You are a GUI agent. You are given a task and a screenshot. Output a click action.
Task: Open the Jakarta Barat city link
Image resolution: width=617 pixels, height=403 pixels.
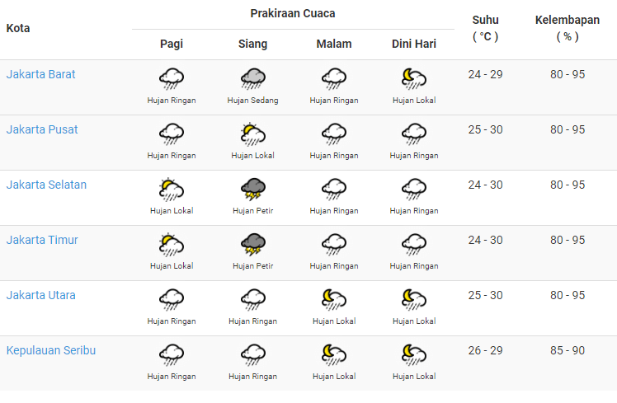[x=41, y=74]
